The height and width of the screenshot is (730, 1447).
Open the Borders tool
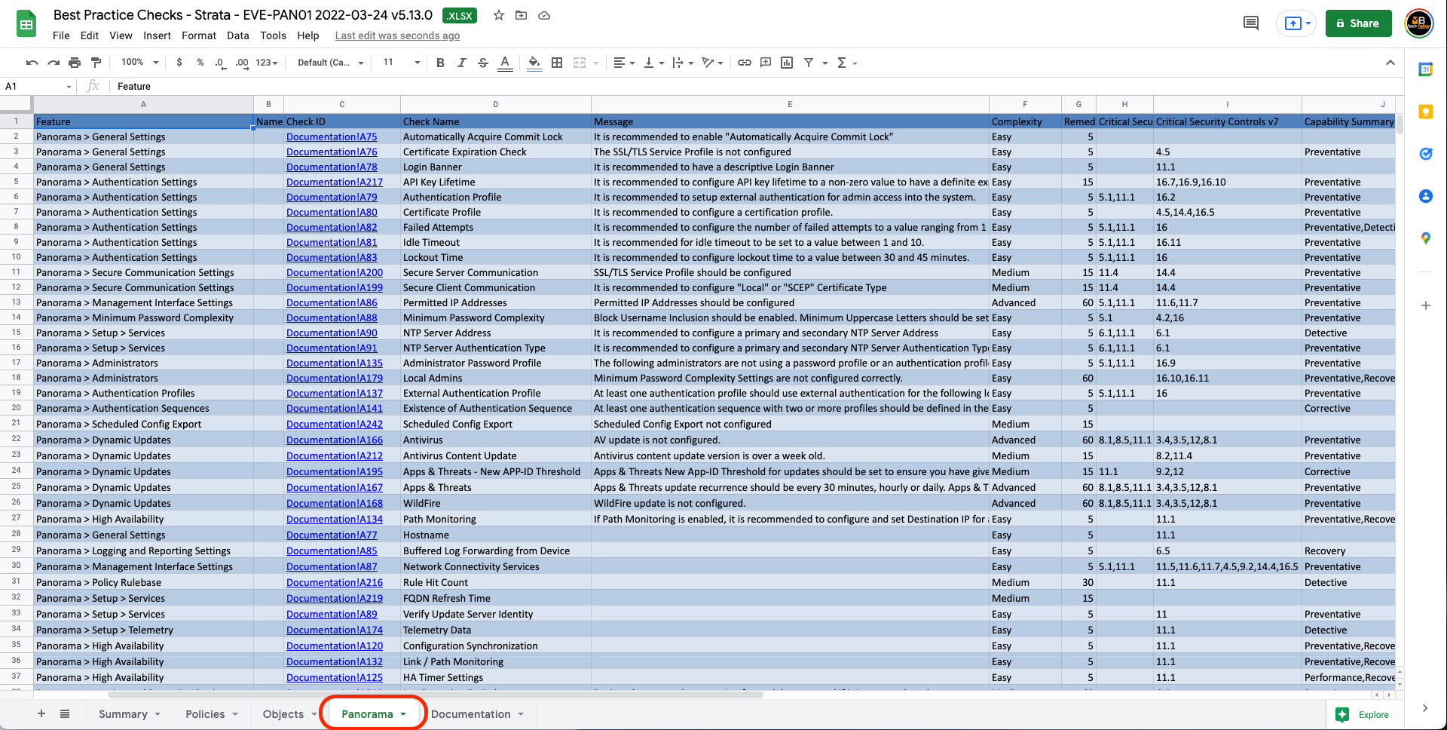click(557, 63)
